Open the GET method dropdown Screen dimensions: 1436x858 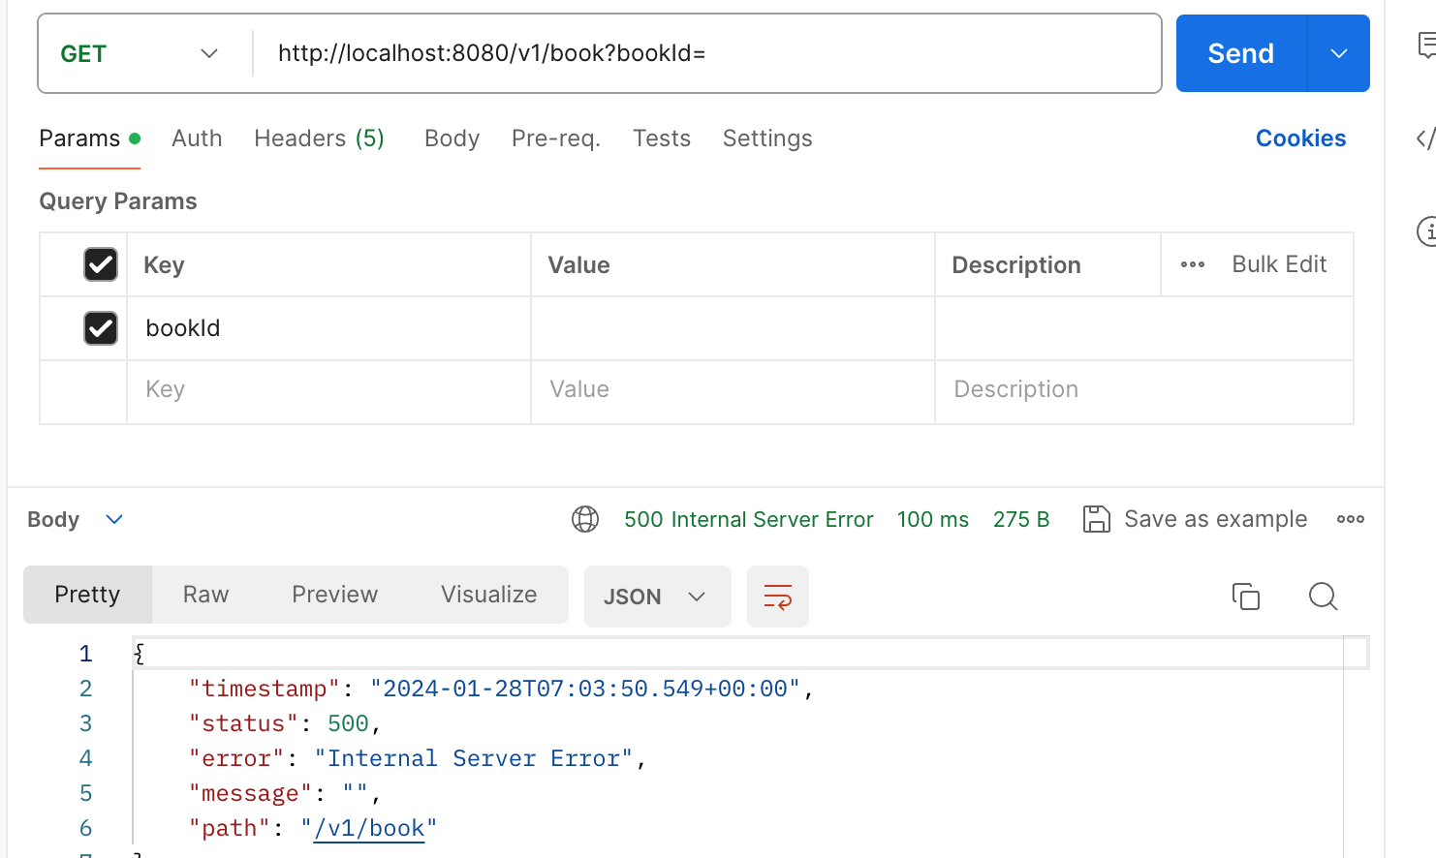pos(140,53)
